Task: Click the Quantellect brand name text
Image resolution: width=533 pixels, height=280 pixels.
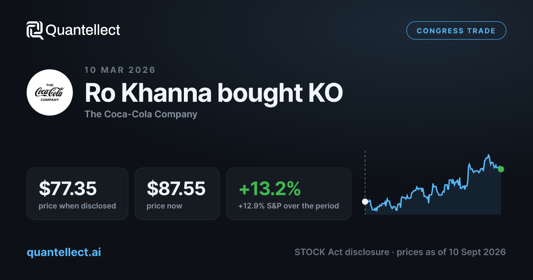Action: click(x=83, y=30)
